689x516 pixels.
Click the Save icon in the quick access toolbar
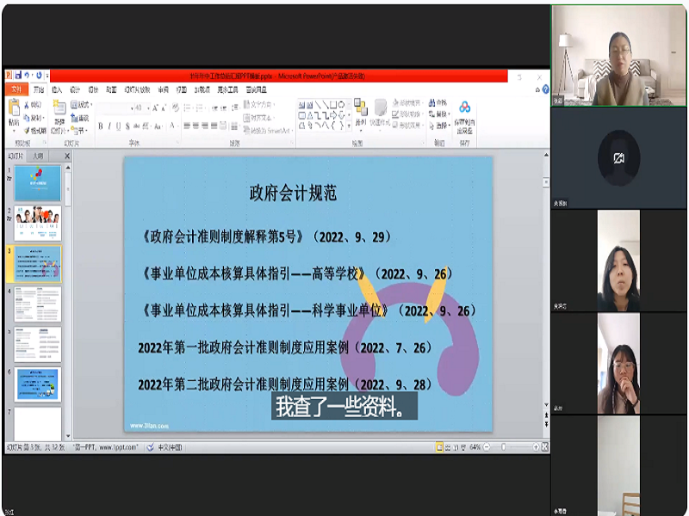(17, 76)
